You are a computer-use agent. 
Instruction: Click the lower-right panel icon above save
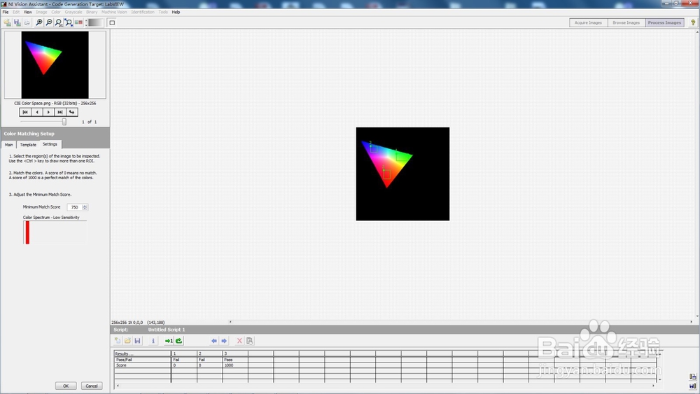[692, 377]
